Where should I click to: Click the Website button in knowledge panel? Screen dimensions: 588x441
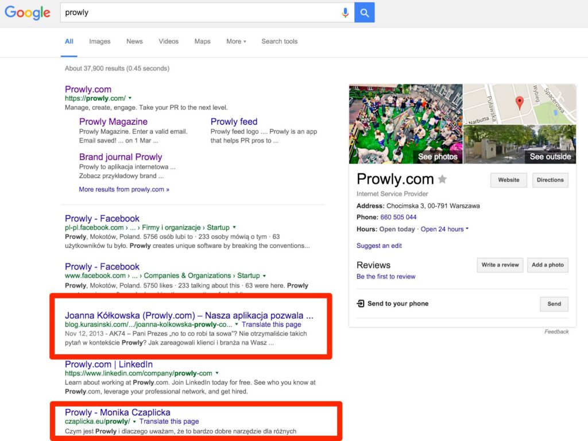[508, 180]
